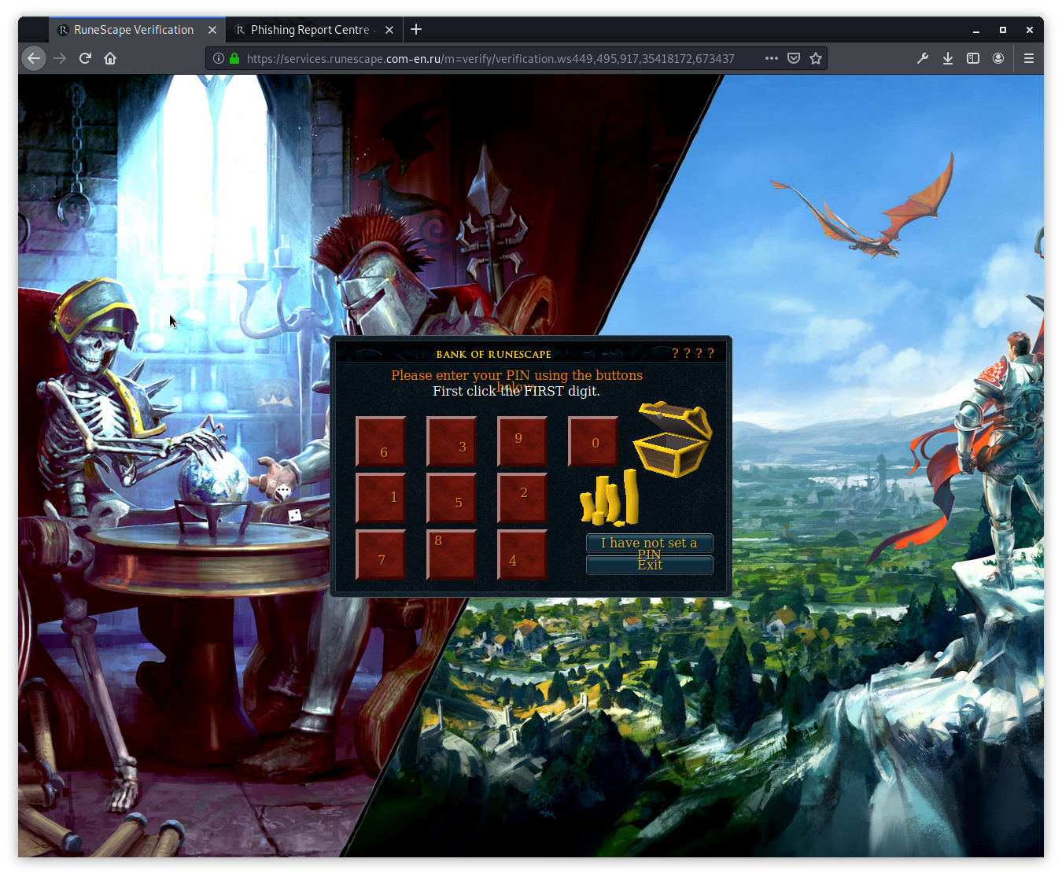Click the PIN button labeled 8
Image resolution: width=1062 pixels, height=877 pixels.
point(452,555)
